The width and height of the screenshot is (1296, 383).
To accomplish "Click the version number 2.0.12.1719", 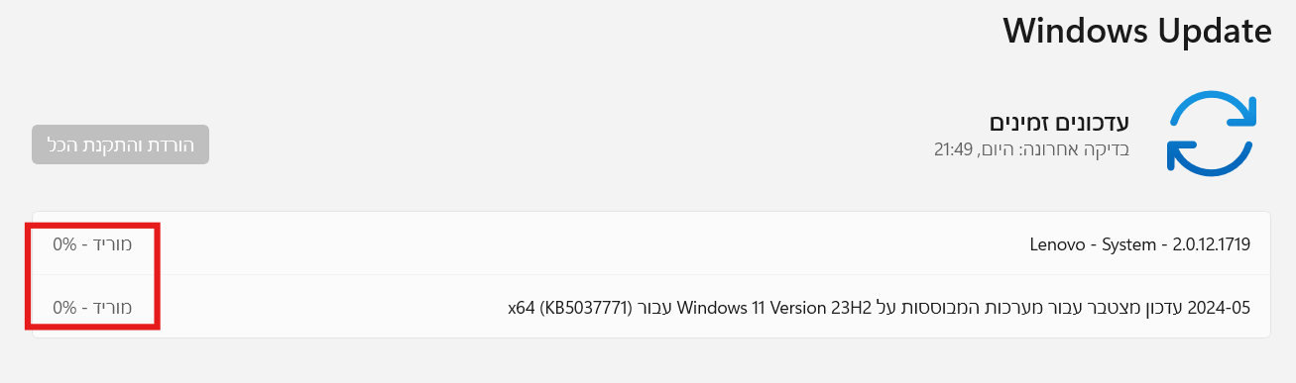I will coord(1209,243).
